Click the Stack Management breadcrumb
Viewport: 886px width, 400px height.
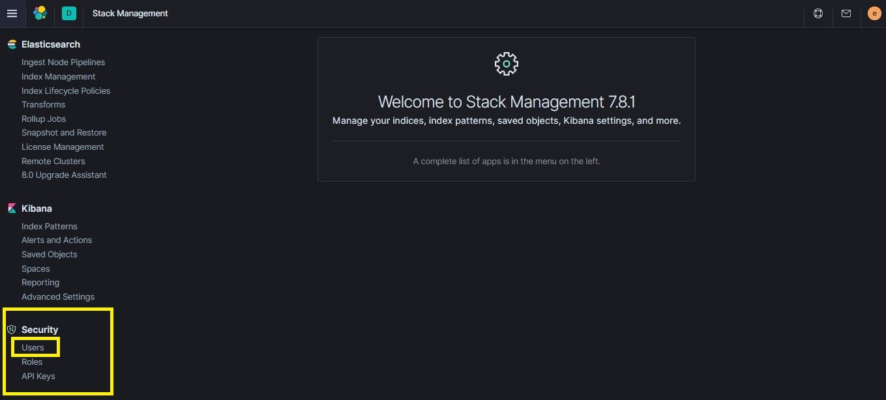[x=130, y=13]
